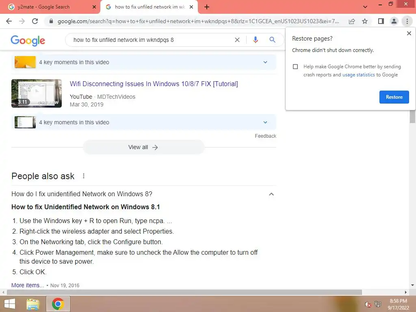Click View all videos button
The image size is (416, 312).
pos(144,147)
